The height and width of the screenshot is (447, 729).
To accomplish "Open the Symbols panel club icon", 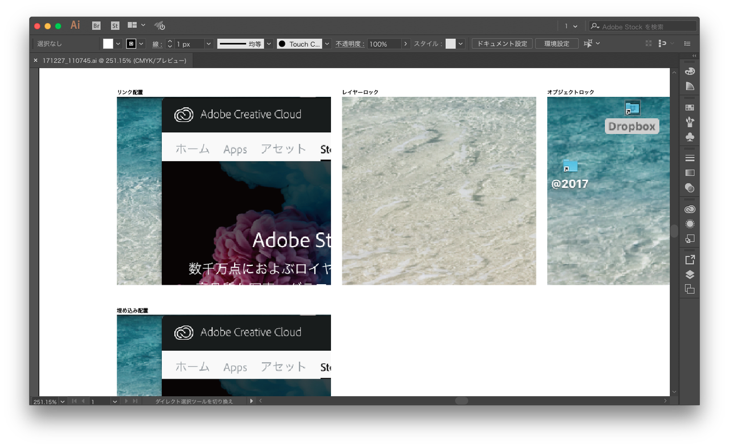I will (690, 137).
